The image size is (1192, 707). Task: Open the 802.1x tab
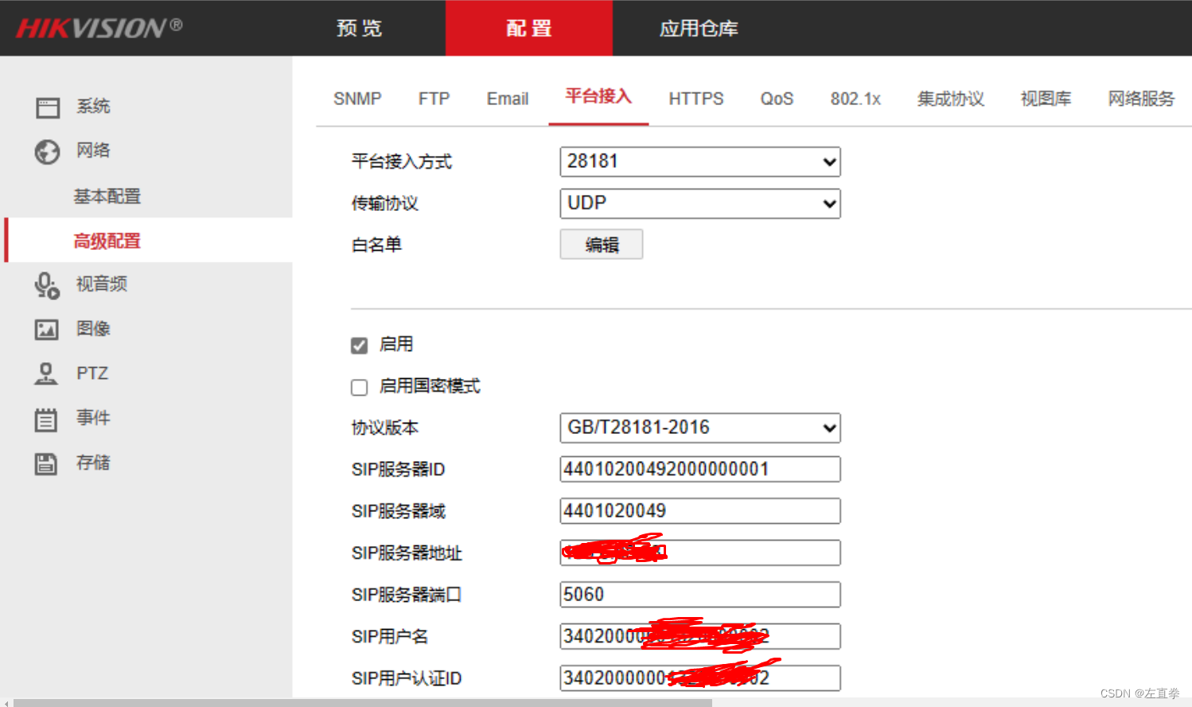(855, 99)
